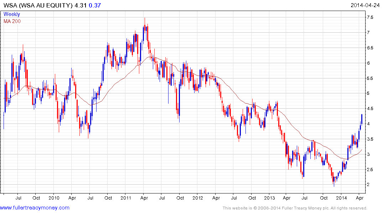Select the '5' price axis label
Screen dimensions: 383x213
coord(368,93)
